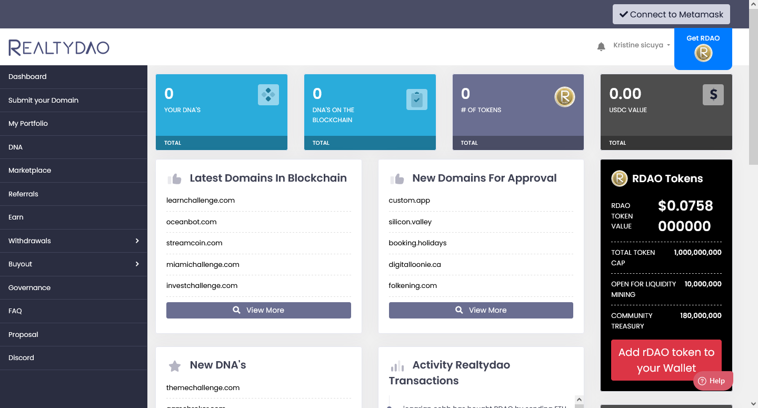Expand the Withdrawals submenu chevron
The image size is (758, 408).
(137, 241)
